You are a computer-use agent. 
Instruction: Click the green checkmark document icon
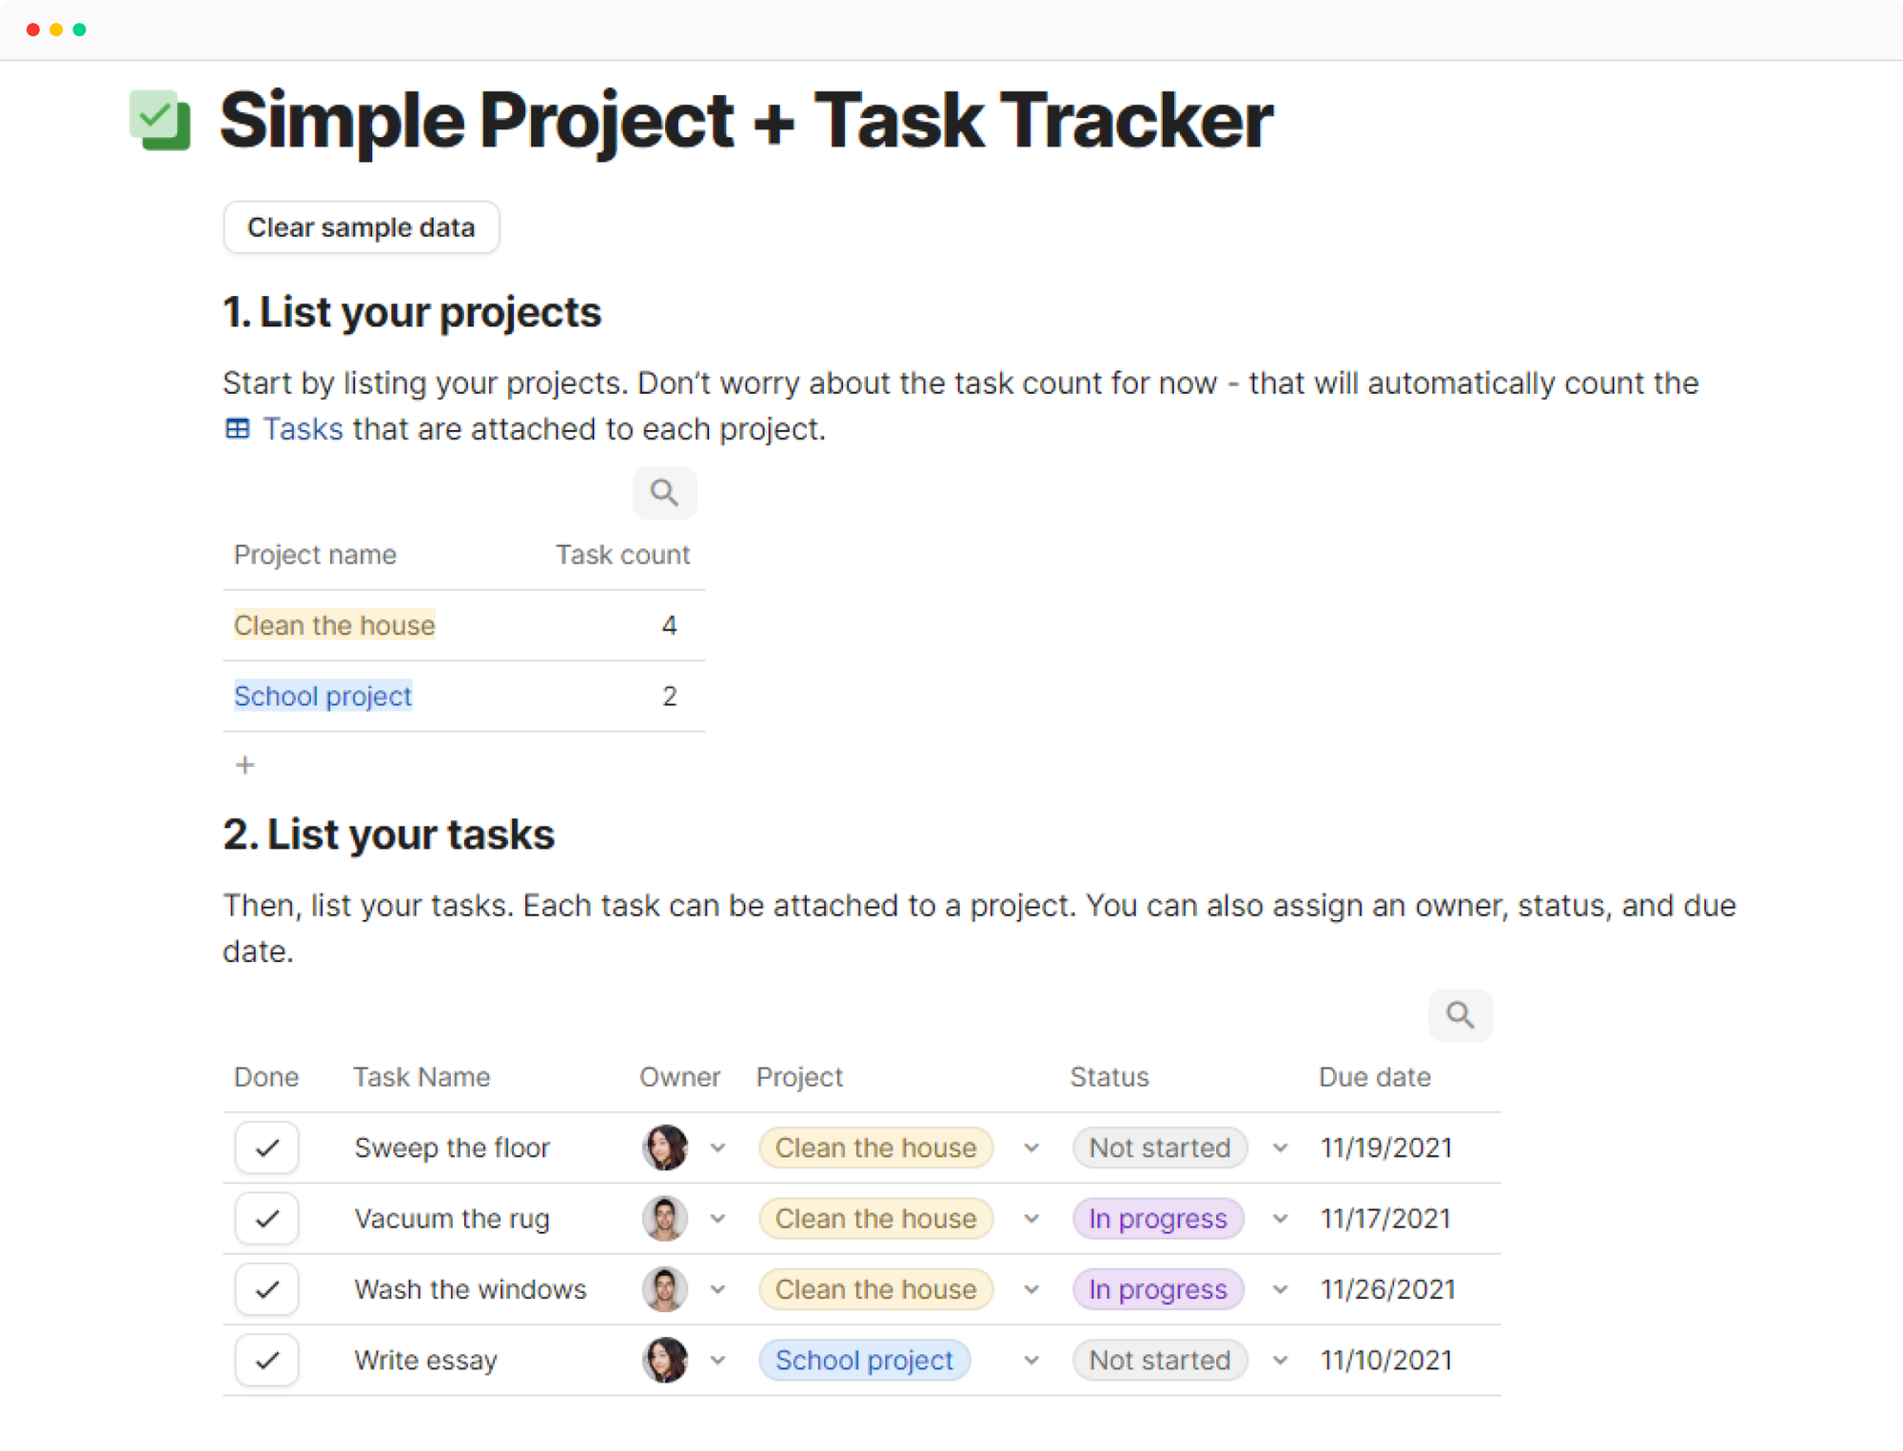[x=160, y=120]
